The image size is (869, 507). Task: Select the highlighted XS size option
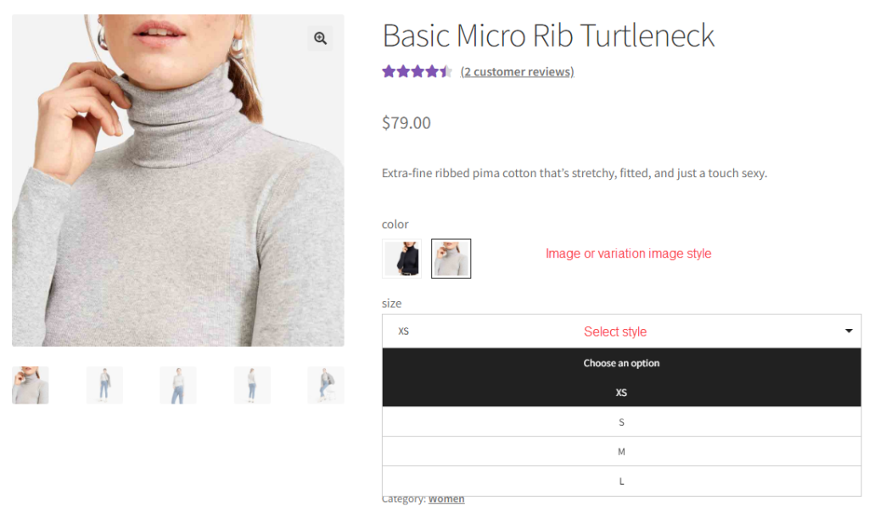point(621,392)
